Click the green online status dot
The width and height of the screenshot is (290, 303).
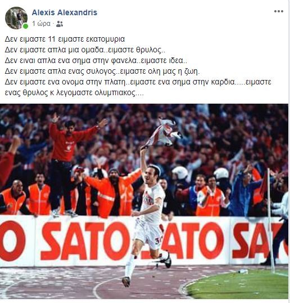pyautogui.click(x=25, y=26)
